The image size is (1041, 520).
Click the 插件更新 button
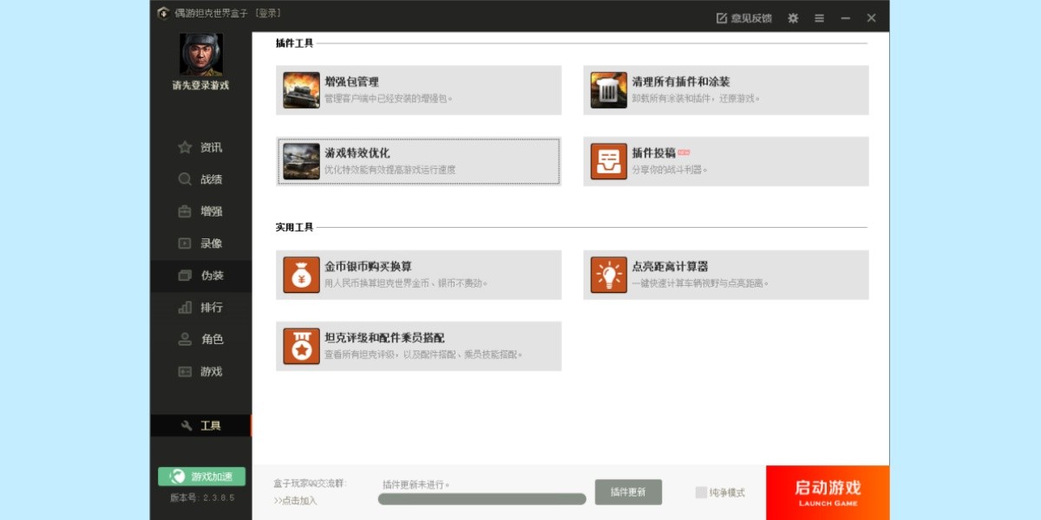[x=628, y=492]
